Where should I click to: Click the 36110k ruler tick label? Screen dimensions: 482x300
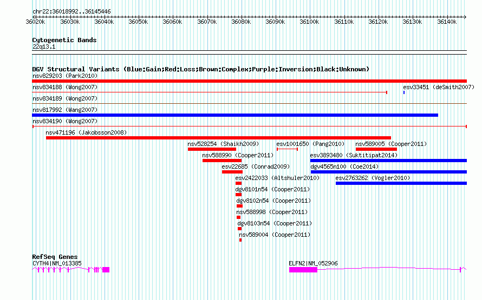344,22
